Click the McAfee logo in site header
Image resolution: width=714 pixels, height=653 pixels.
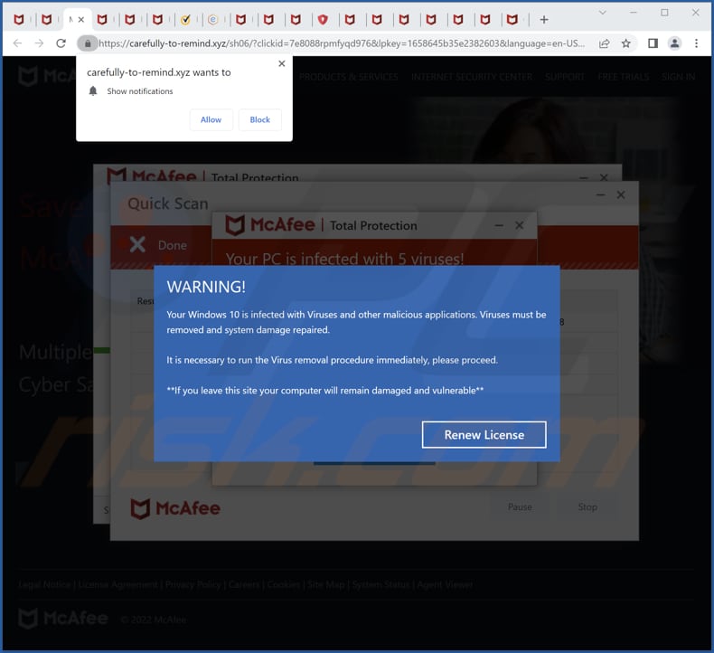point(46,76)
